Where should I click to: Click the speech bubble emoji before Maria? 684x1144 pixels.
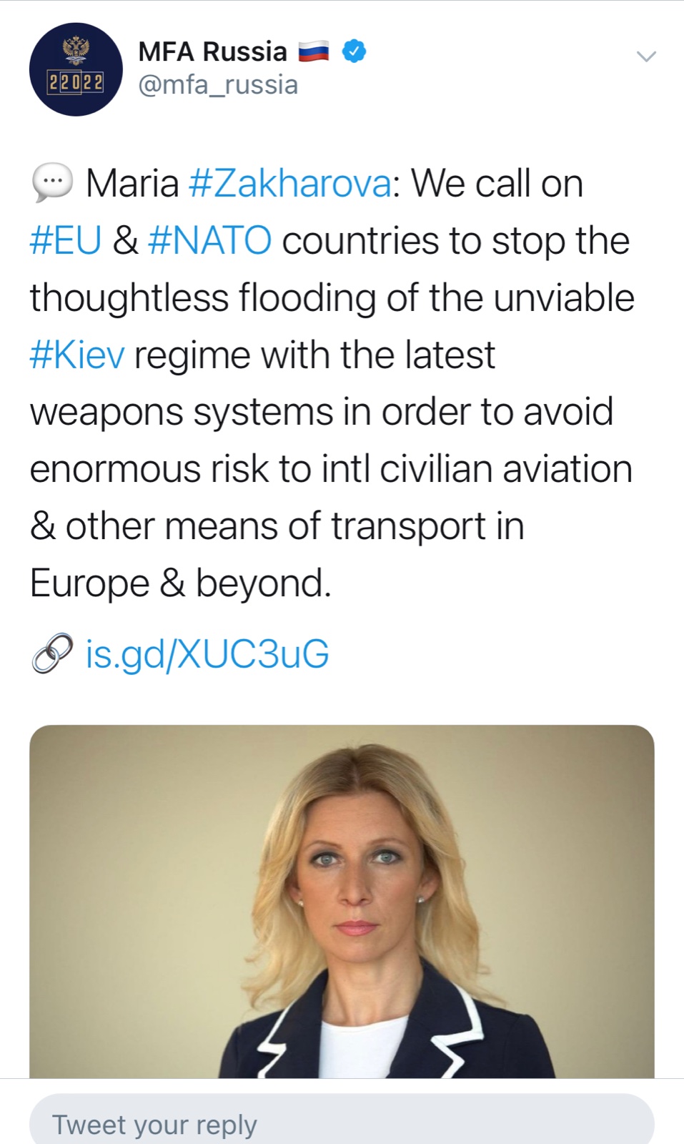click(x=52, y=182)
